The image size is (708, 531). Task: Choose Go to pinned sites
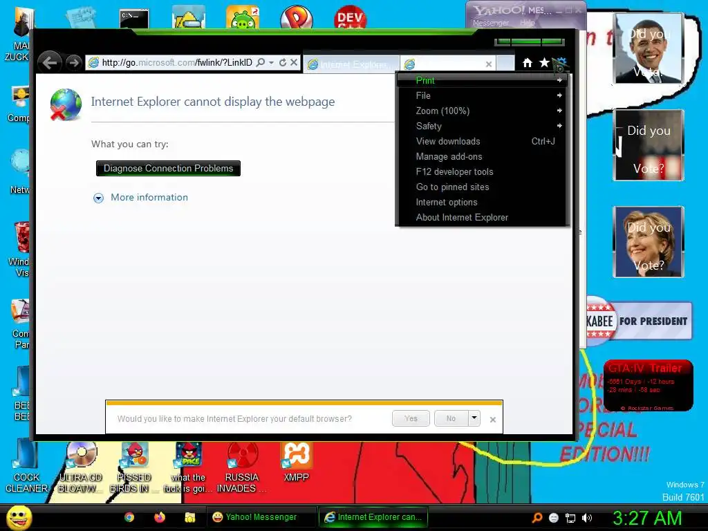(x=483, y=187)
